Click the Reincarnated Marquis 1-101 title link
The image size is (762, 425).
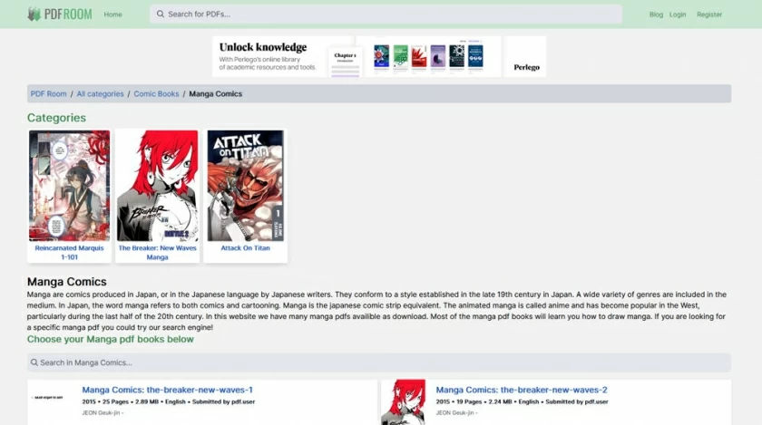pos(69,252)
